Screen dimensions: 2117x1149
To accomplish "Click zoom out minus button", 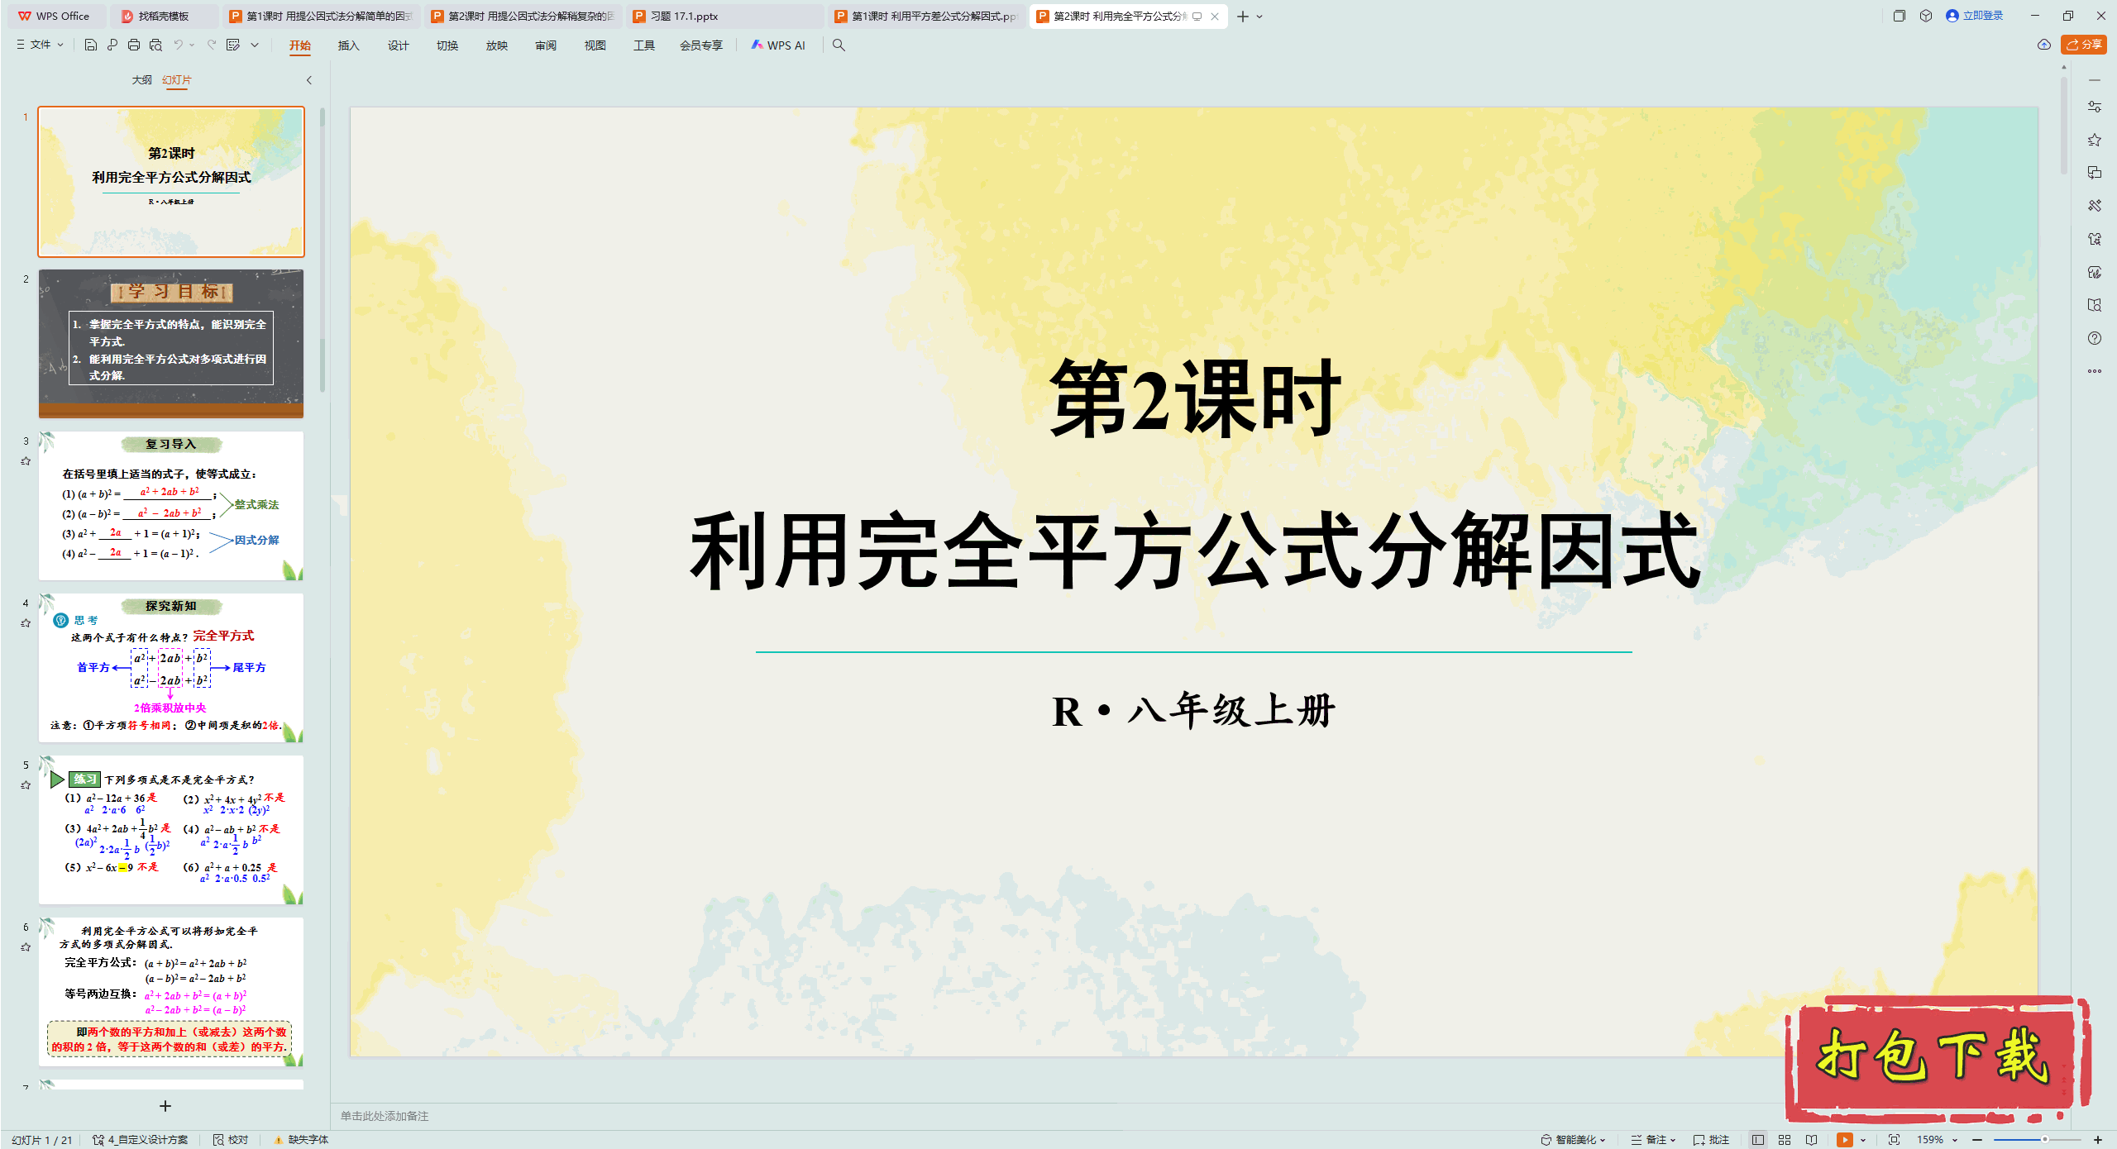I will point(1977,1140).
